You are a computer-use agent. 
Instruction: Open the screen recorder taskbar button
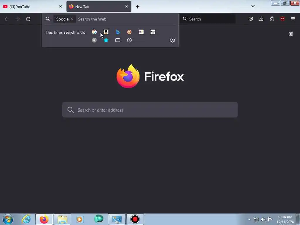coord(135,219)
